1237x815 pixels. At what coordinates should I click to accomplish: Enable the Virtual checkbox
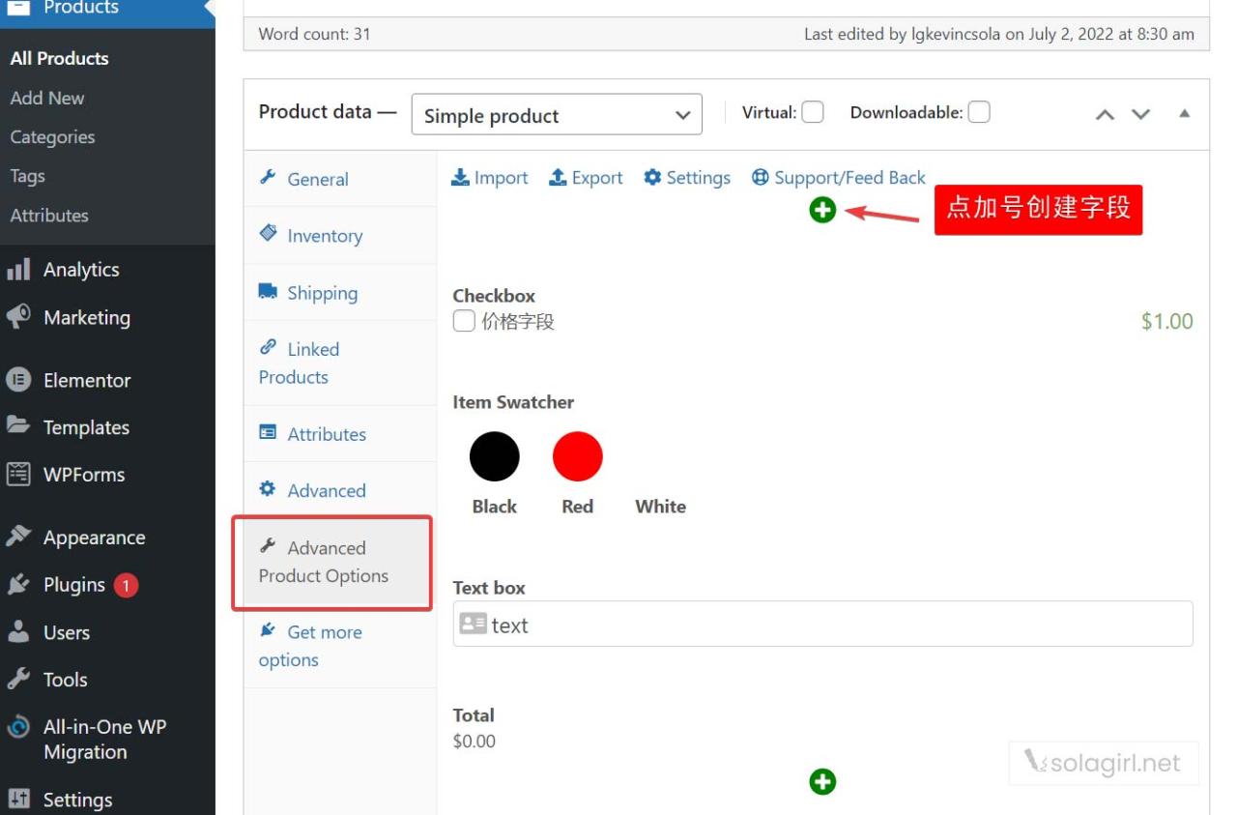(812, 111)
